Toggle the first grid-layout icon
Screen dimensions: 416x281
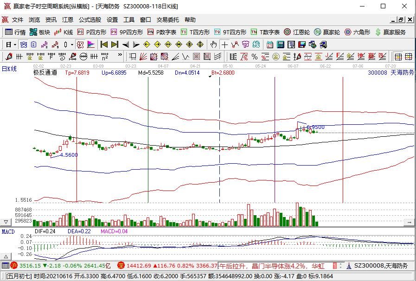pyautogui.click(x=398, y=57)
